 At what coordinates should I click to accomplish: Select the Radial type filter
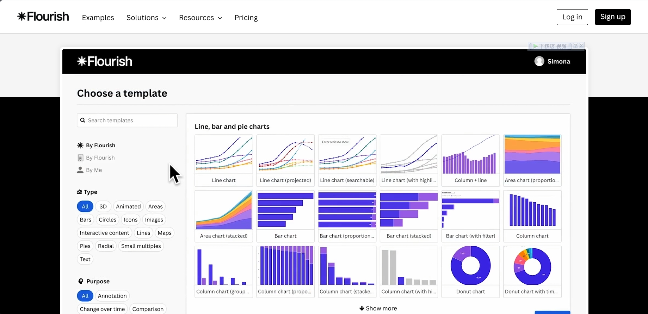point(106,246)
